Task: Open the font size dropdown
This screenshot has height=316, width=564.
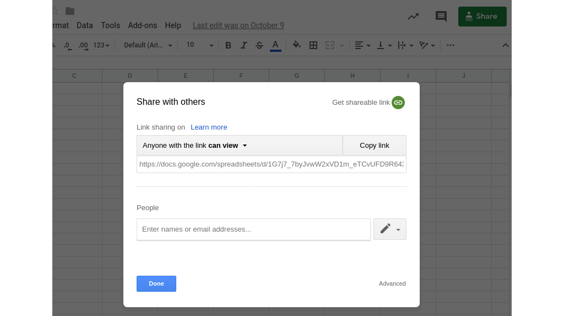Action: pos(199,45)
